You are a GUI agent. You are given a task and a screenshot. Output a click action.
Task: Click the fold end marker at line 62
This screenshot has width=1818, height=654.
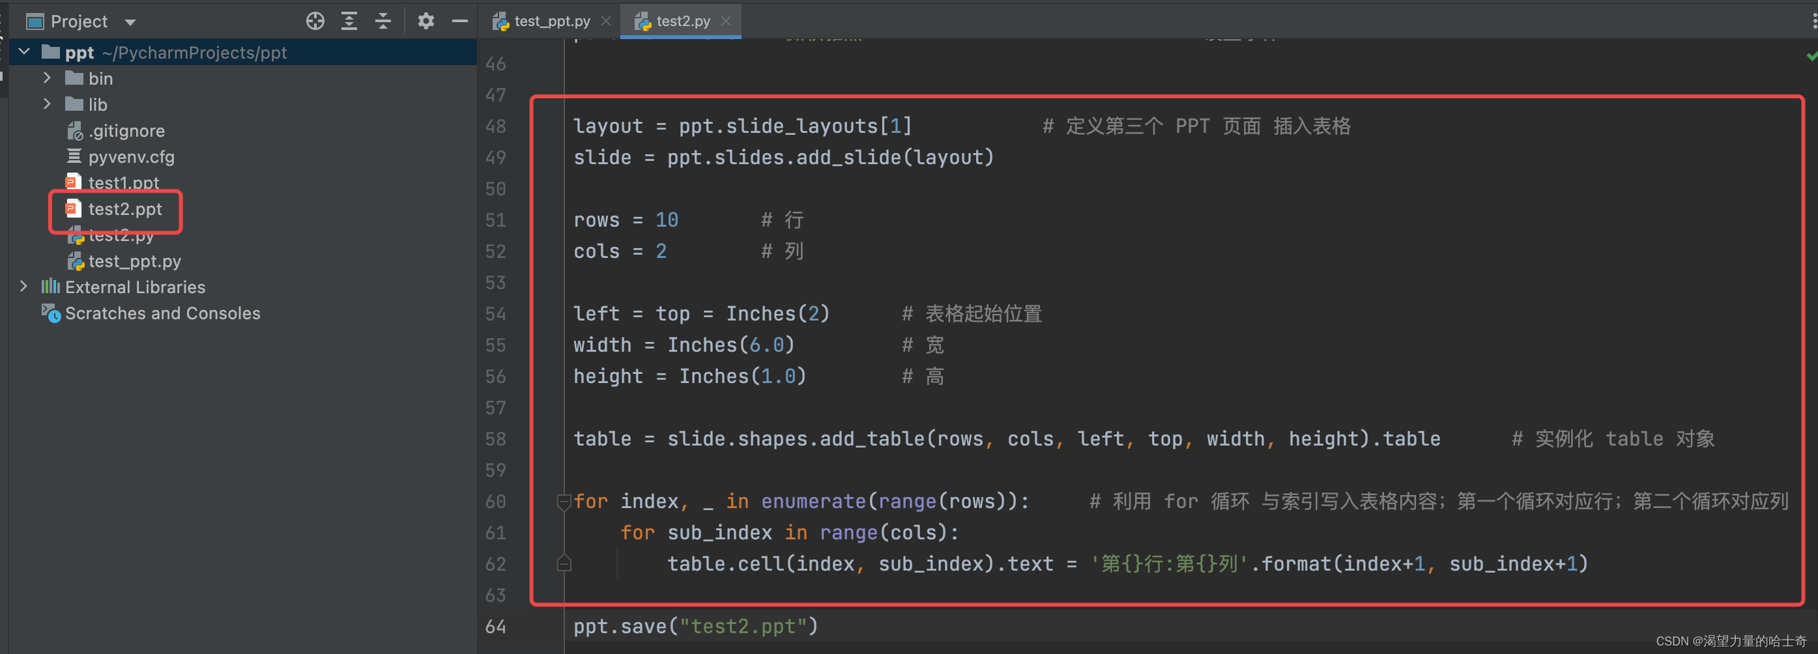point(563,563)
